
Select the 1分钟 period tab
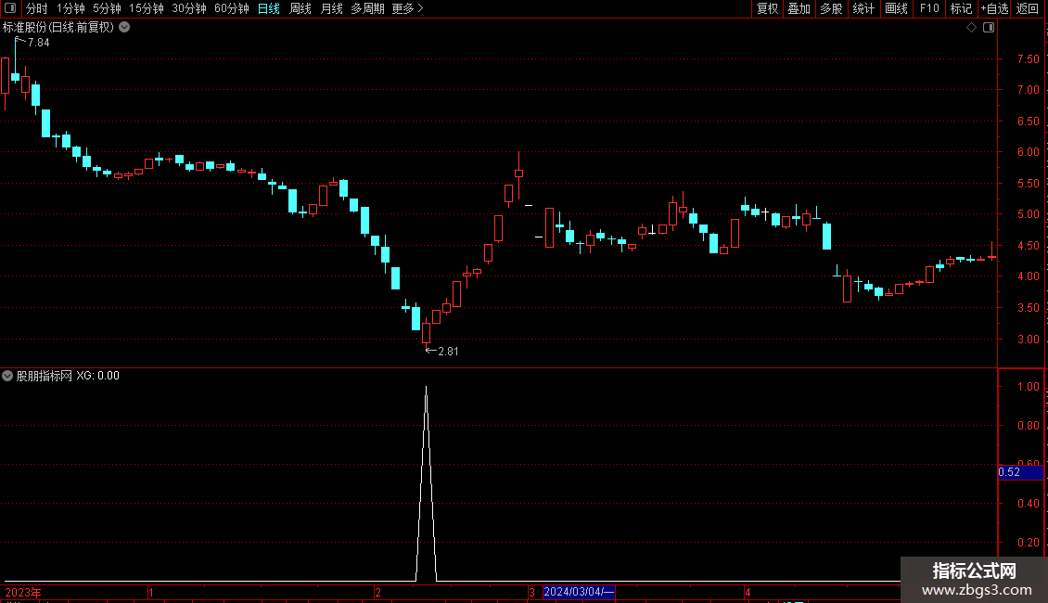70,8
